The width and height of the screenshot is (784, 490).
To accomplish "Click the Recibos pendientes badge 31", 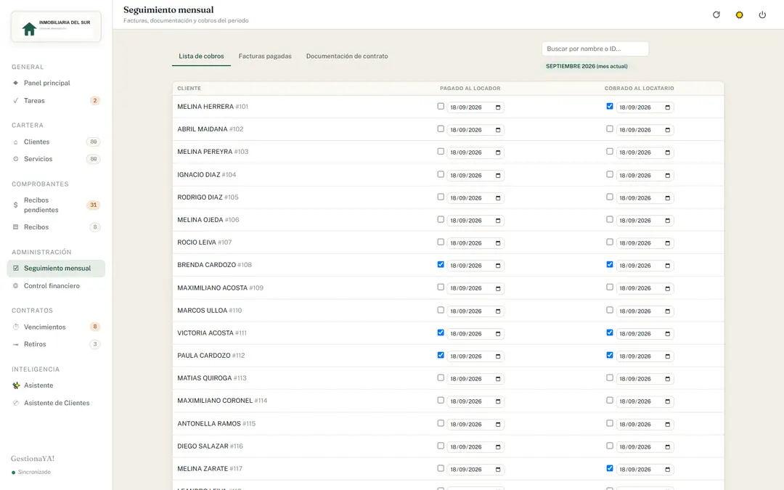I will point(94,205).
